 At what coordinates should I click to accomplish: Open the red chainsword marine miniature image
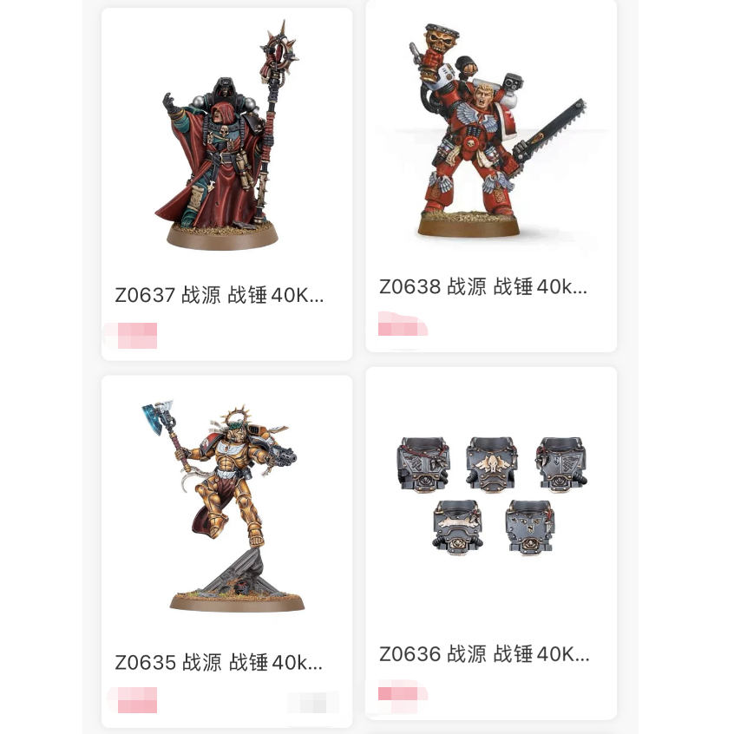point(497,130)
